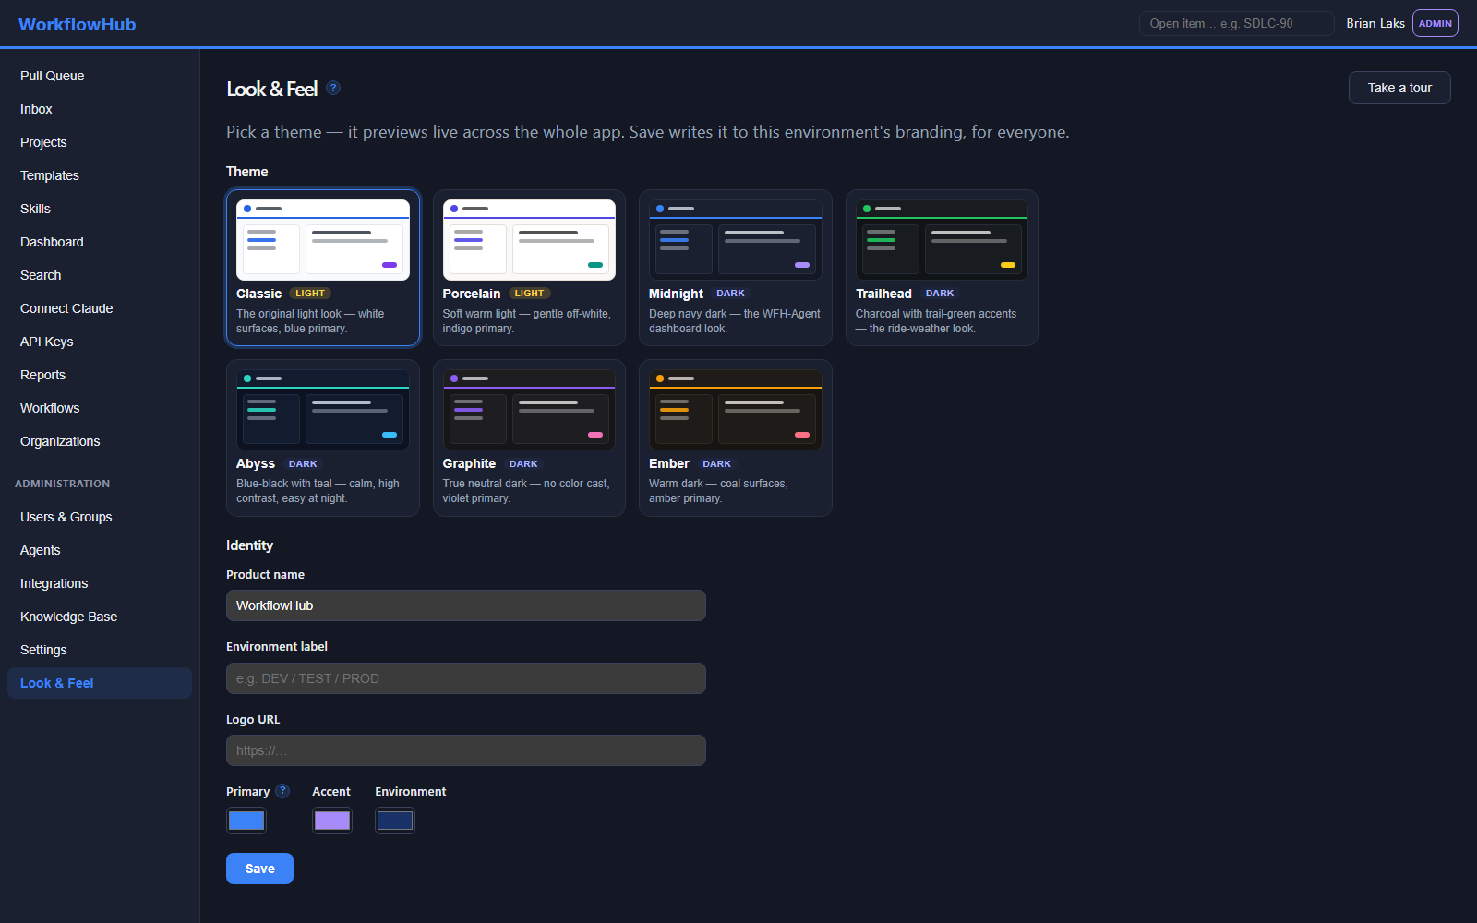The height and width of the screenshot is (923, 1477).
Task: Go to the Agents page
Action: (100, 550)
